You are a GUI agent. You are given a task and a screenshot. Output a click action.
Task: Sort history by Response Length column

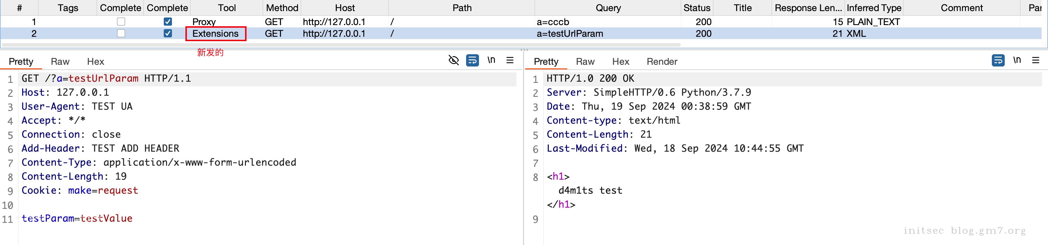point(808,8)
